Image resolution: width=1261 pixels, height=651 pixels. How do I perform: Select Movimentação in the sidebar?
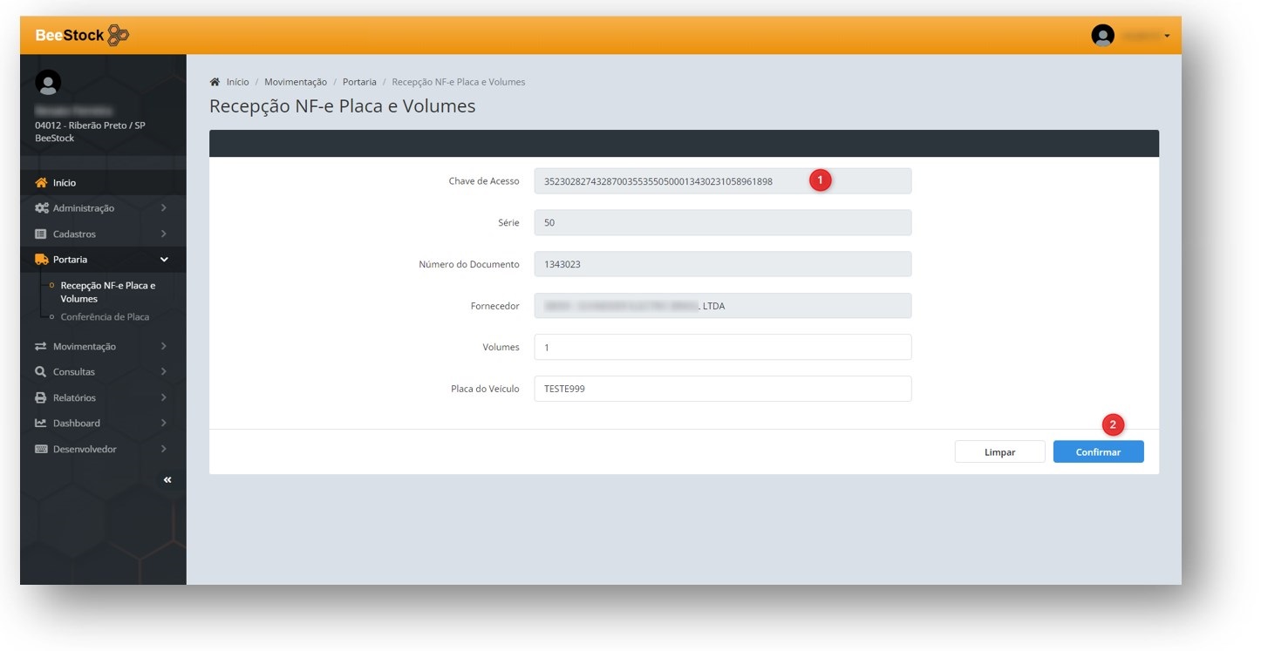click(84, 347)
